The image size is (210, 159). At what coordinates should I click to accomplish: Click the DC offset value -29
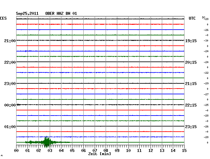click(x=206, y=83)
